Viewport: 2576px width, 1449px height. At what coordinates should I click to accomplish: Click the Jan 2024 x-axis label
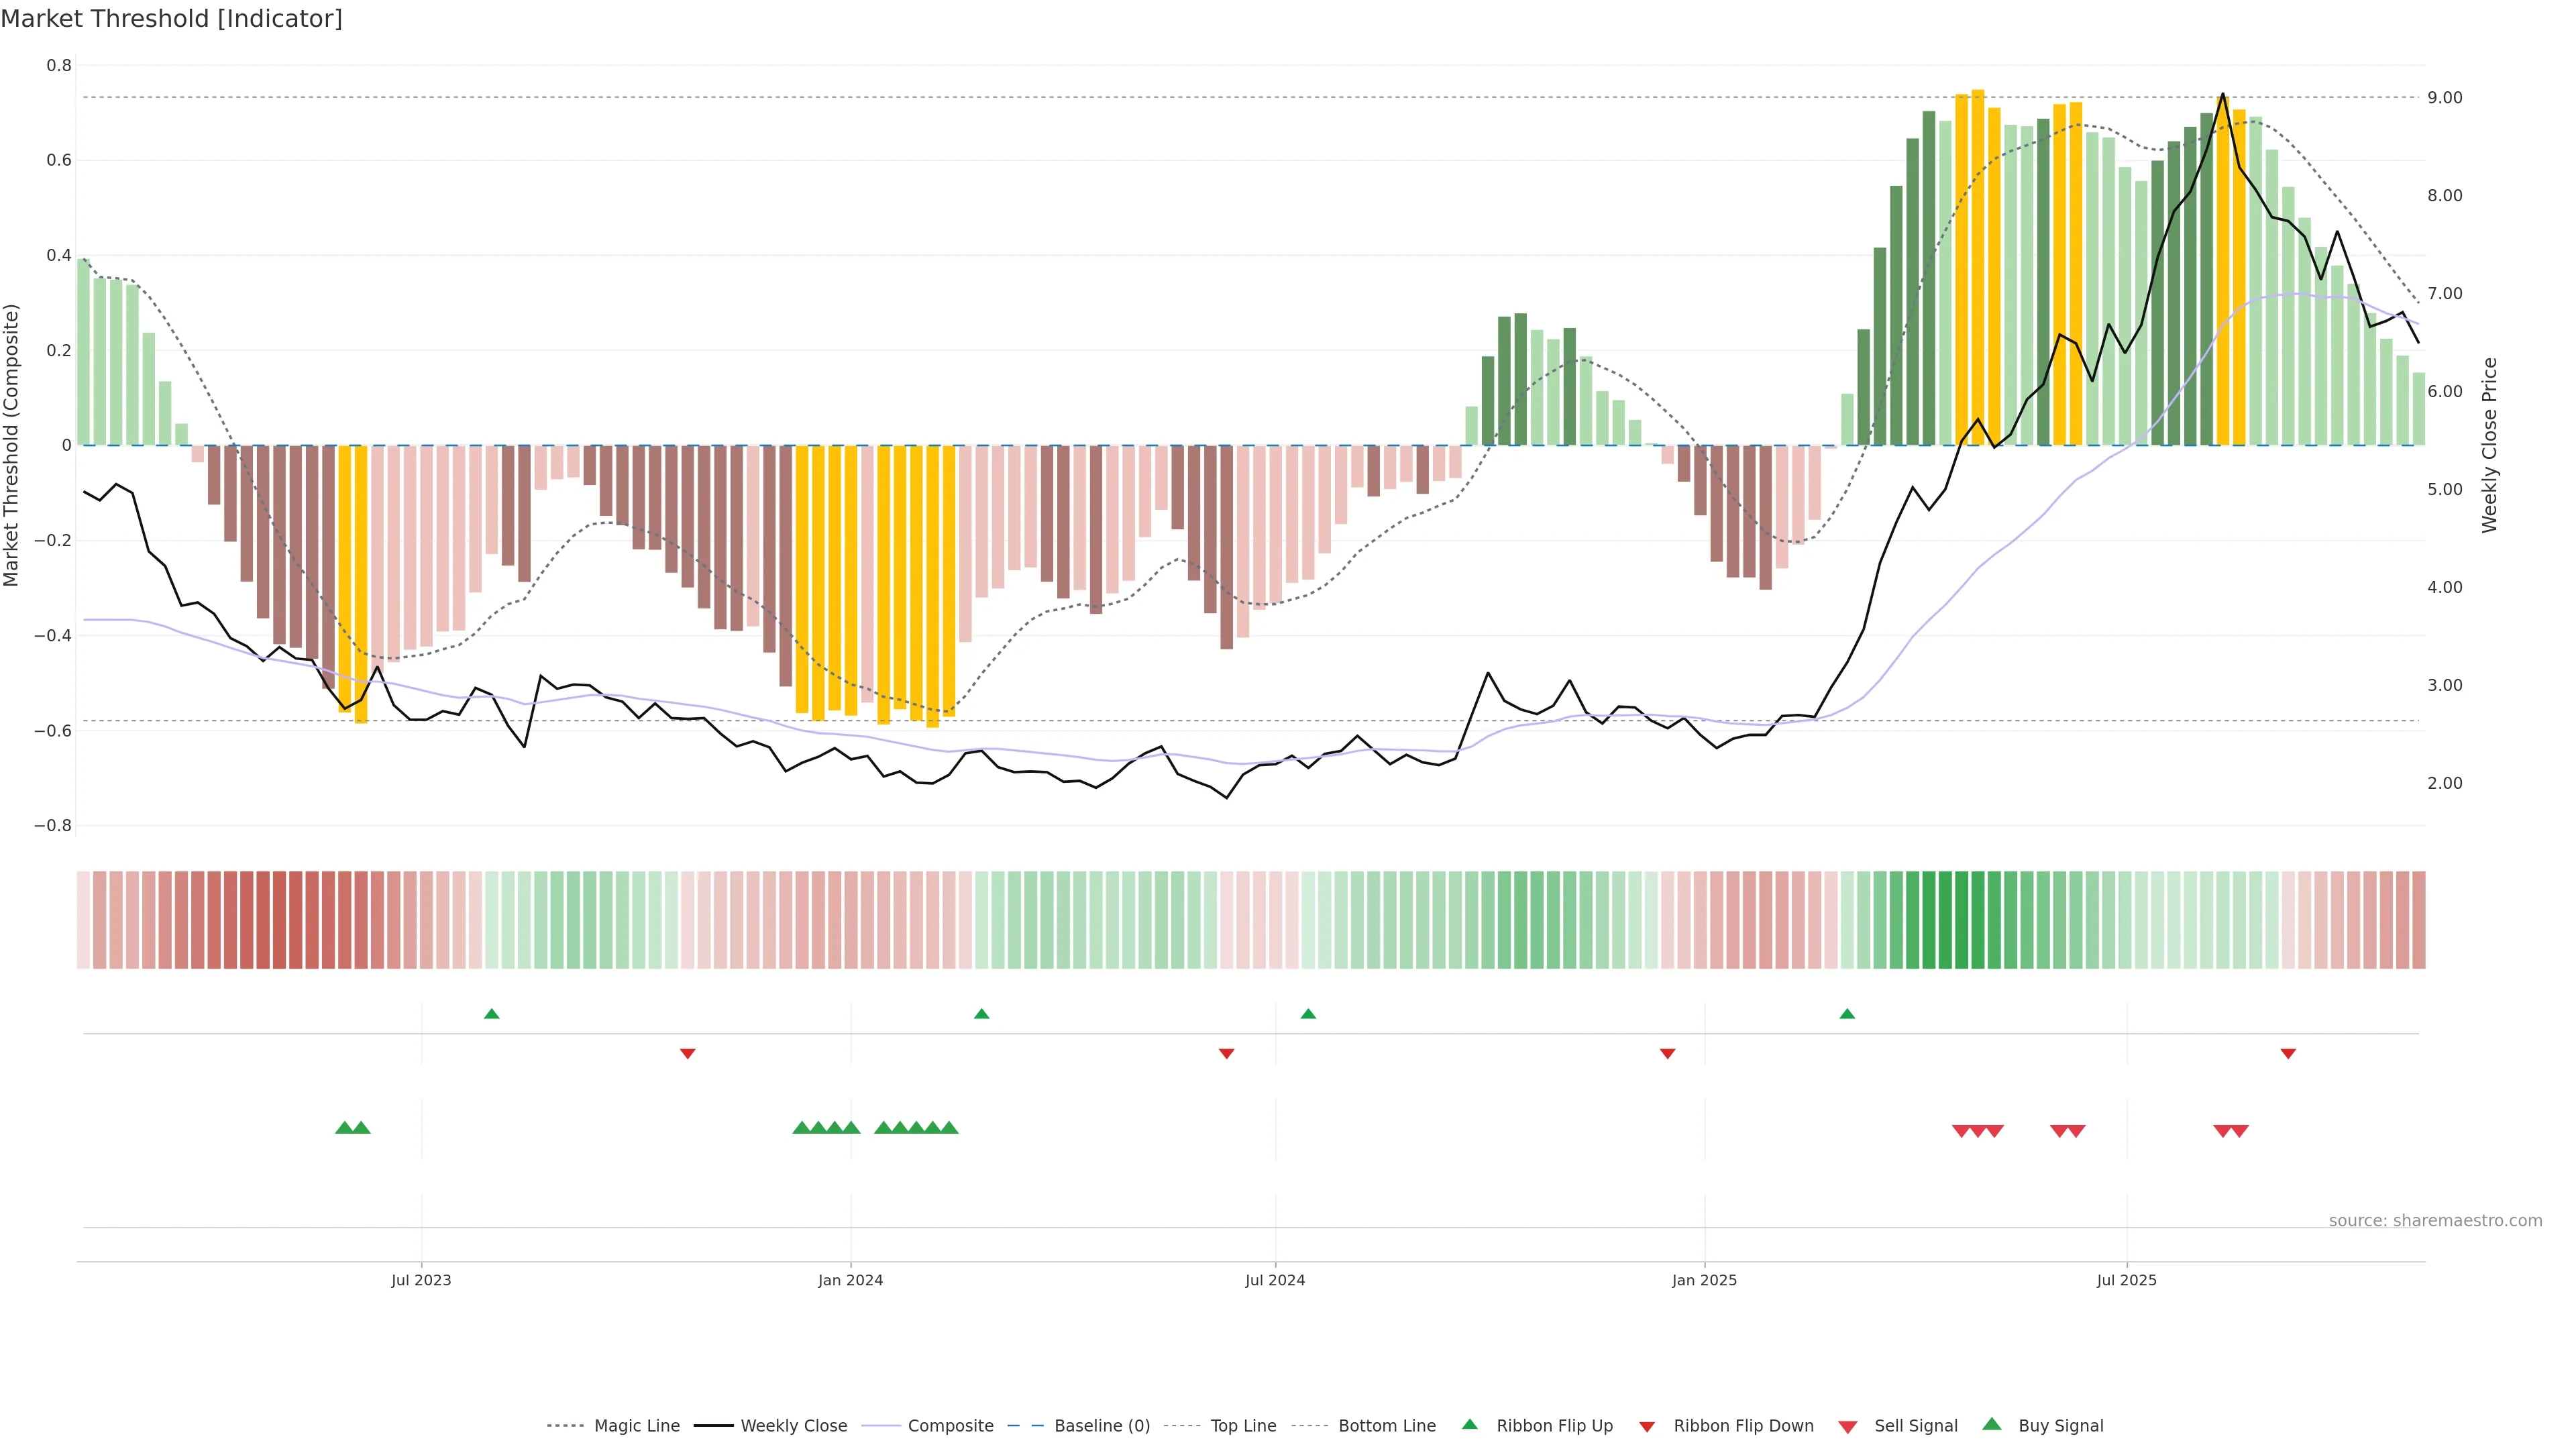(850, 1280)
